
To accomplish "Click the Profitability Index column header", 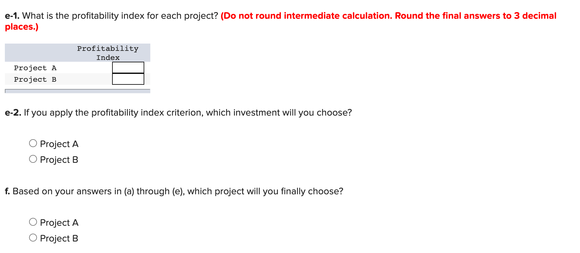I will (x=108, y=53).
